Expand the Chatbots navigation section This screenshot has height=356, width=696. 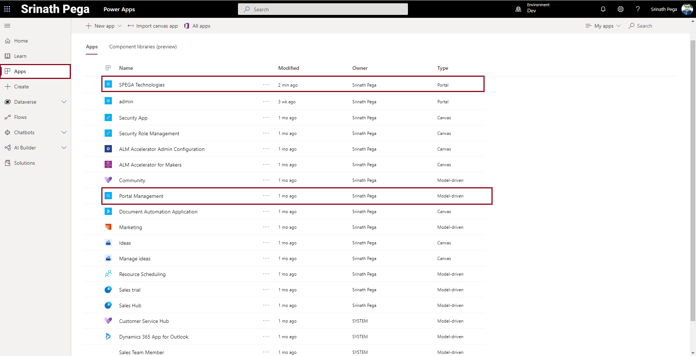(64, 132)
